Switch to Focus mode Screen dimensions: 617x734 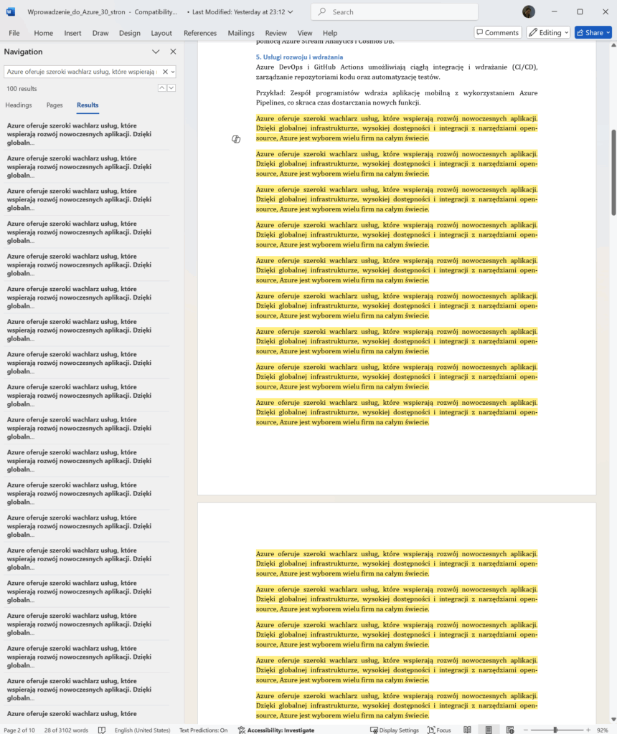pos(439,730)
